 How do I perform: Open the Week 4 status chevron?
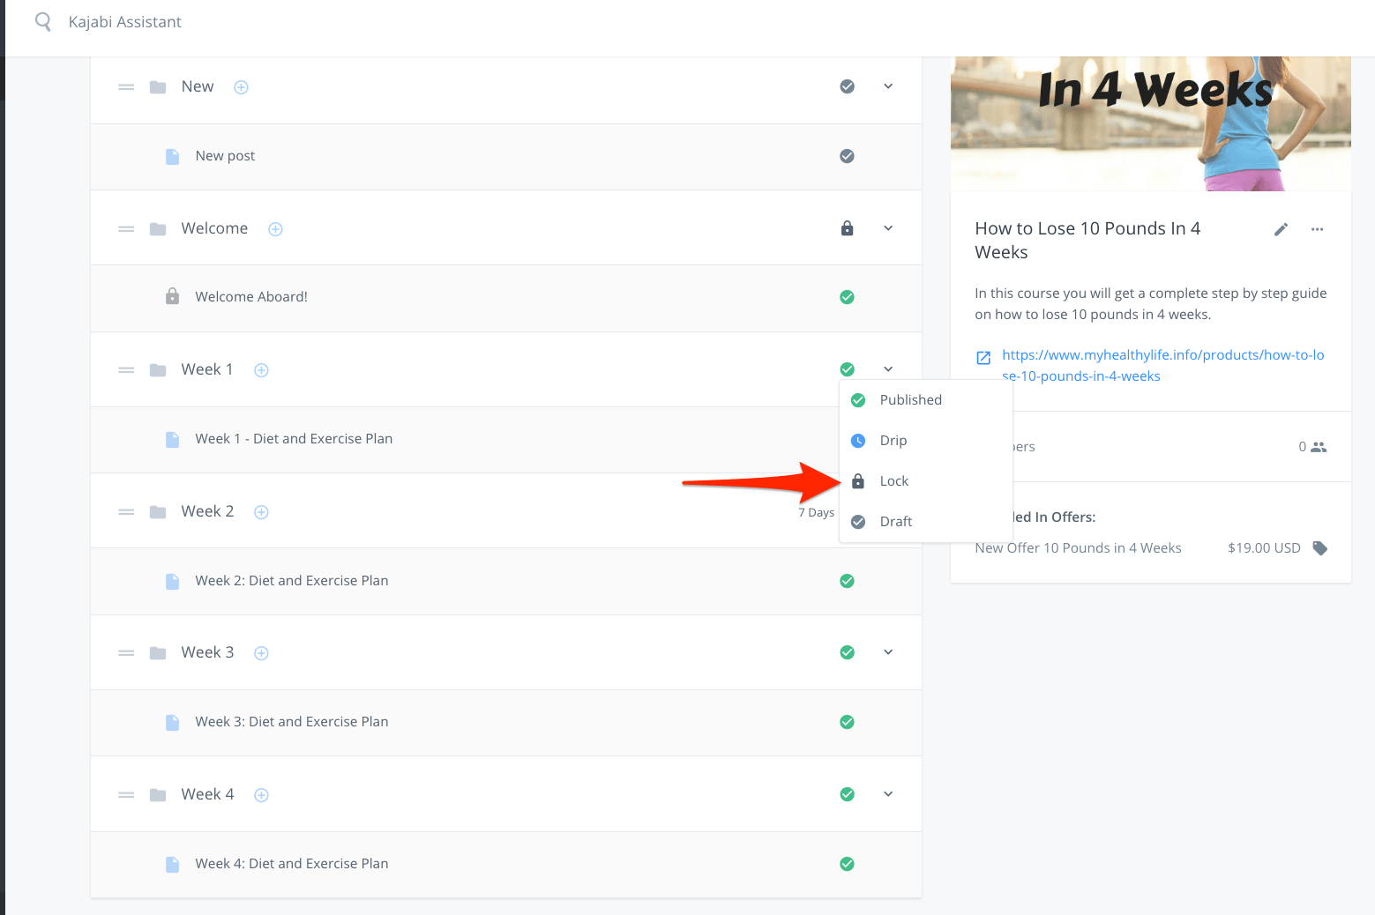[x=888, y=794]
